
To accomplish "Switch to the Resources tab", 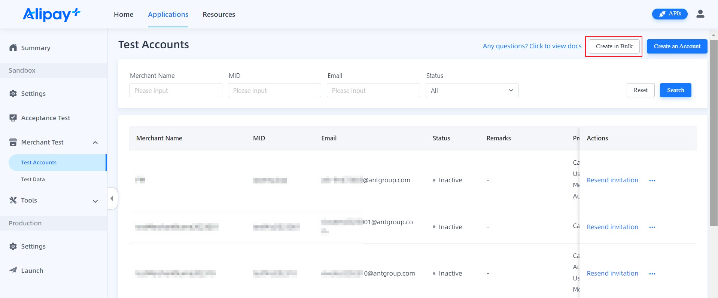I will pos(219,14).
